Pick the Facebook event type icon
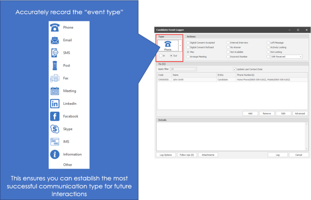The image size is (311, 200). [55, 116]
